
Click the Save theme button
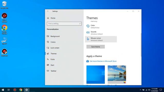pos(96,47)
